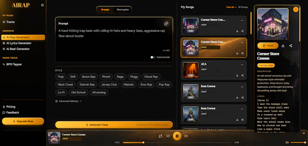Select the Lo-Fi style chip
This screenshot has height=146, width=308.
coord(61,92)
